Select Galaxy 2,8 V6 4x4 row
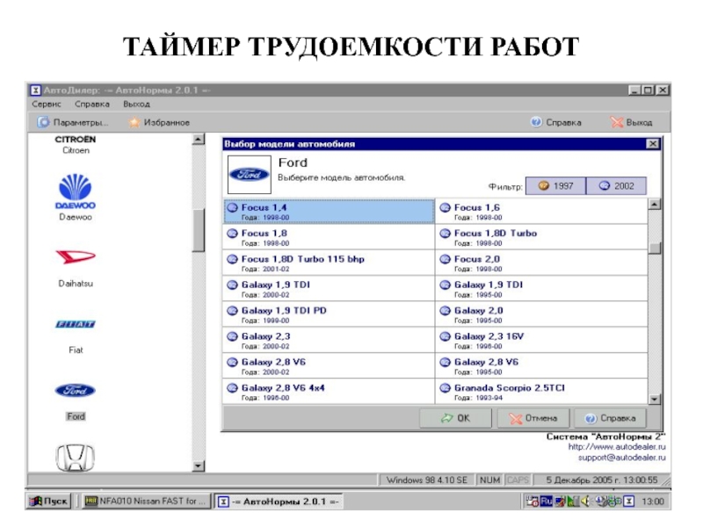 (x=329, y=392)
